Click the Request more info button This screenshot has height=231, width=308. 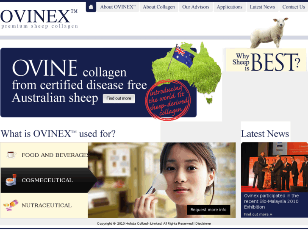coord(208,210)
